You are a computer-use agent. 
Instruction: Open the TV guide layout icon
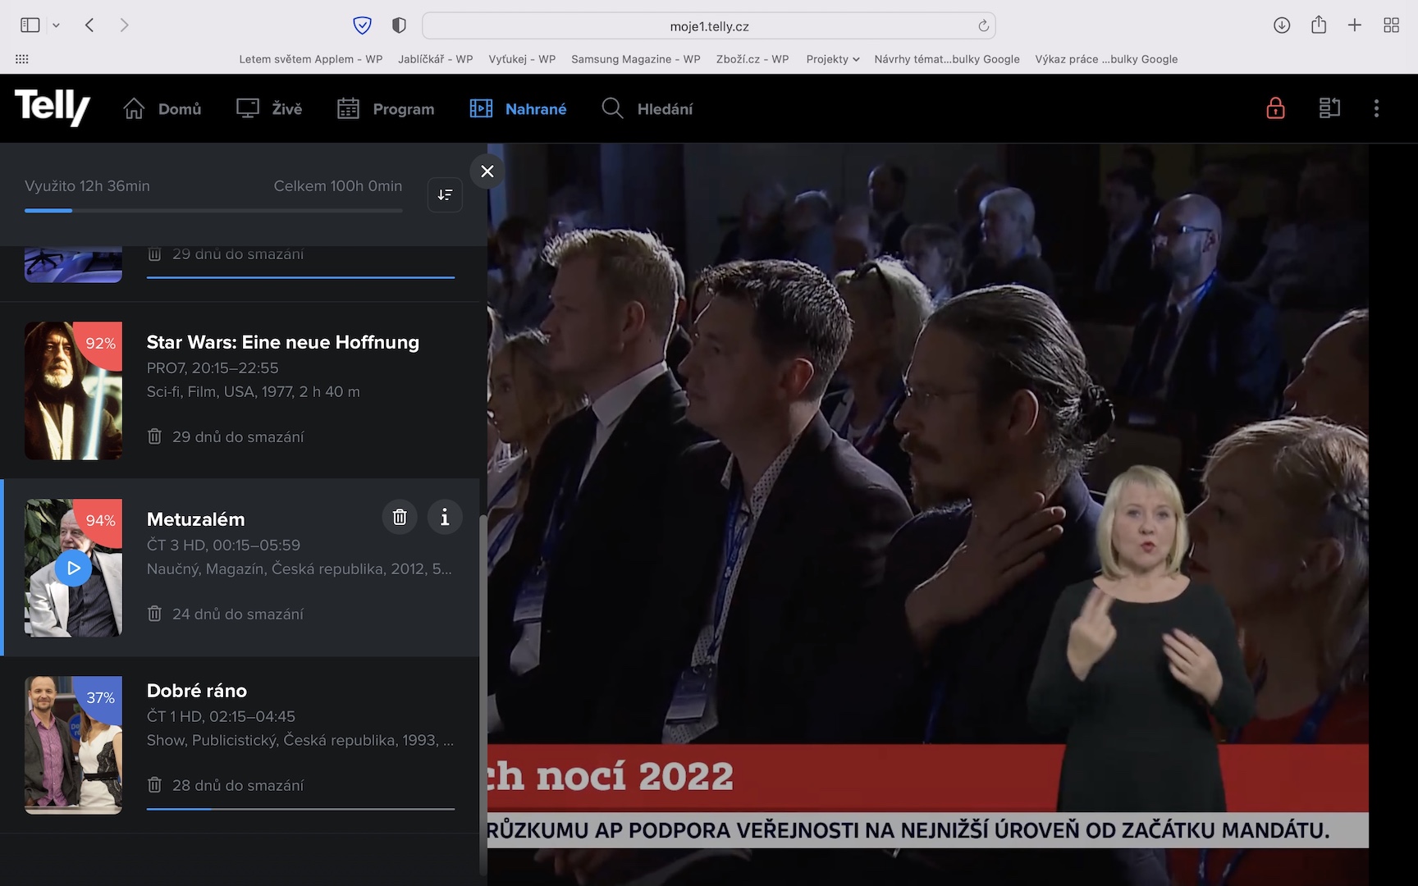click(1329, 108)
